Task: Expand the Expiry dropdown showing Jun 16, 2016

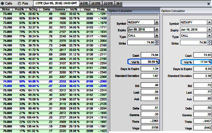Action: (x=209, y=30)
